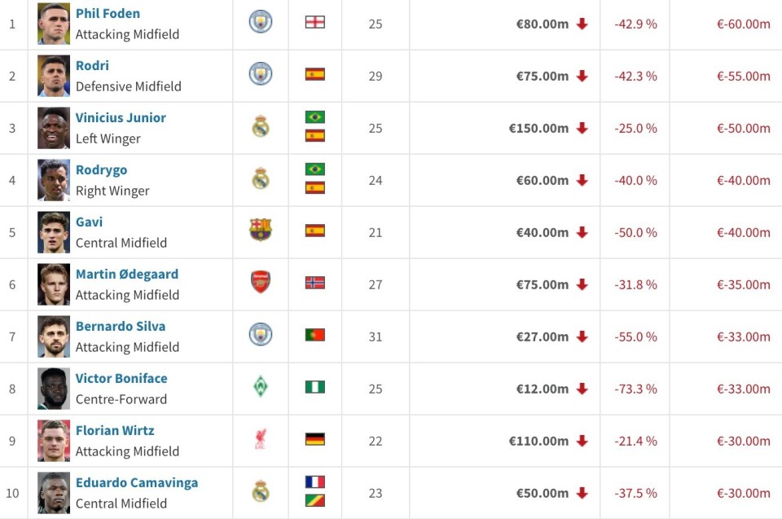
Task: Open Phil Foden's player profile link
Action: pyautogui.click(x=108, y=14)
